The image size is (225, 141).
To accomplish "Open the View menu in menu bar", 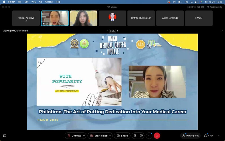I will click(33, 2).
